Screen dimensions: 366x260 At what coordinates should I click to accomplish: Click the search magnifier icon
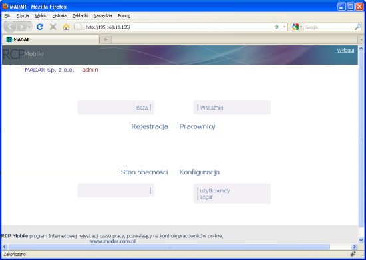357,27
